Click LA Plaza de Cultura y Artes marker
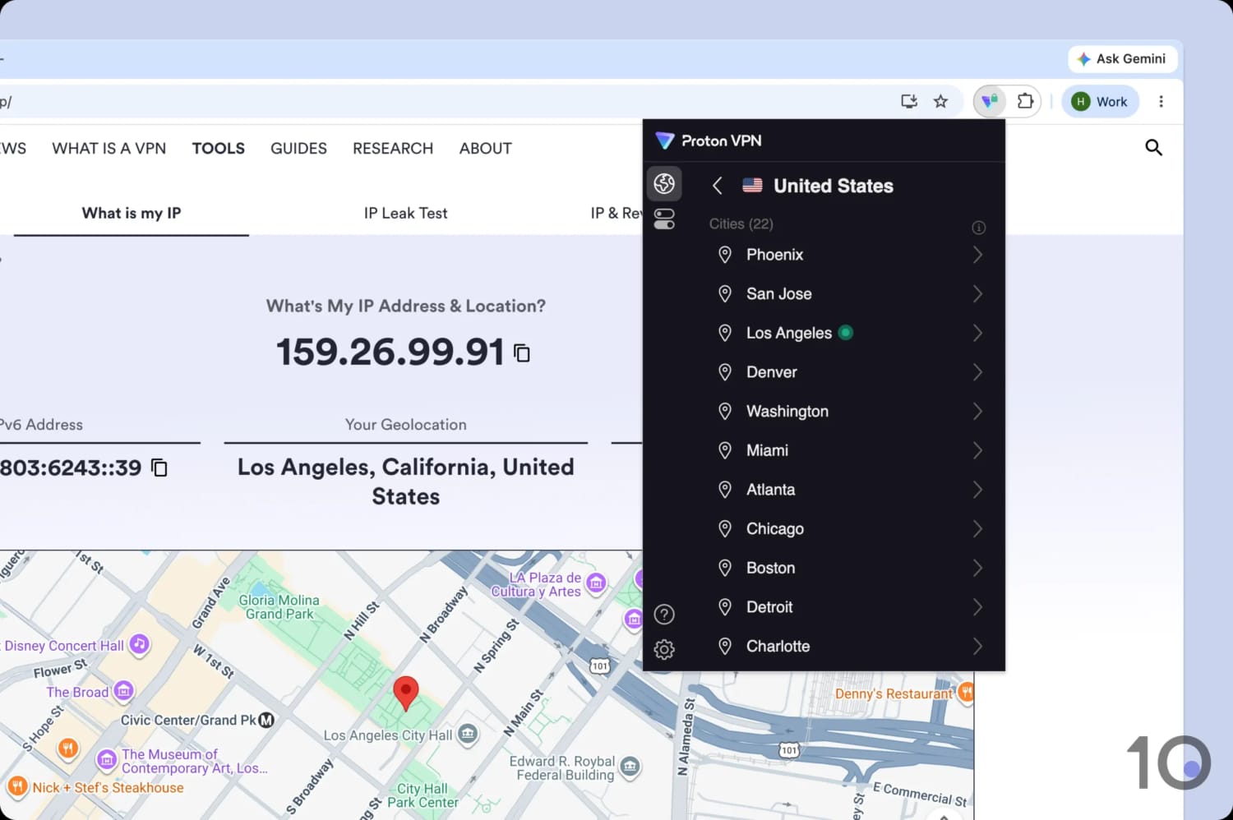The image size is (1233, 820). click(596, 583)
